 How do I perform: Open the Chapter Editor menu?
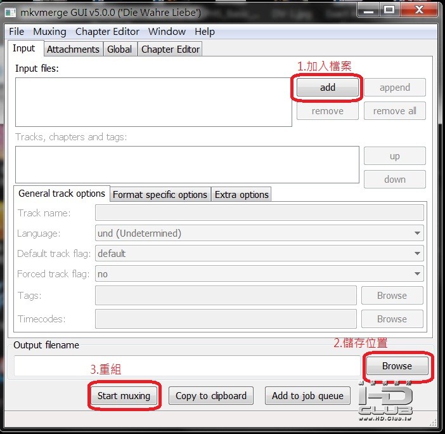(107, 32)
